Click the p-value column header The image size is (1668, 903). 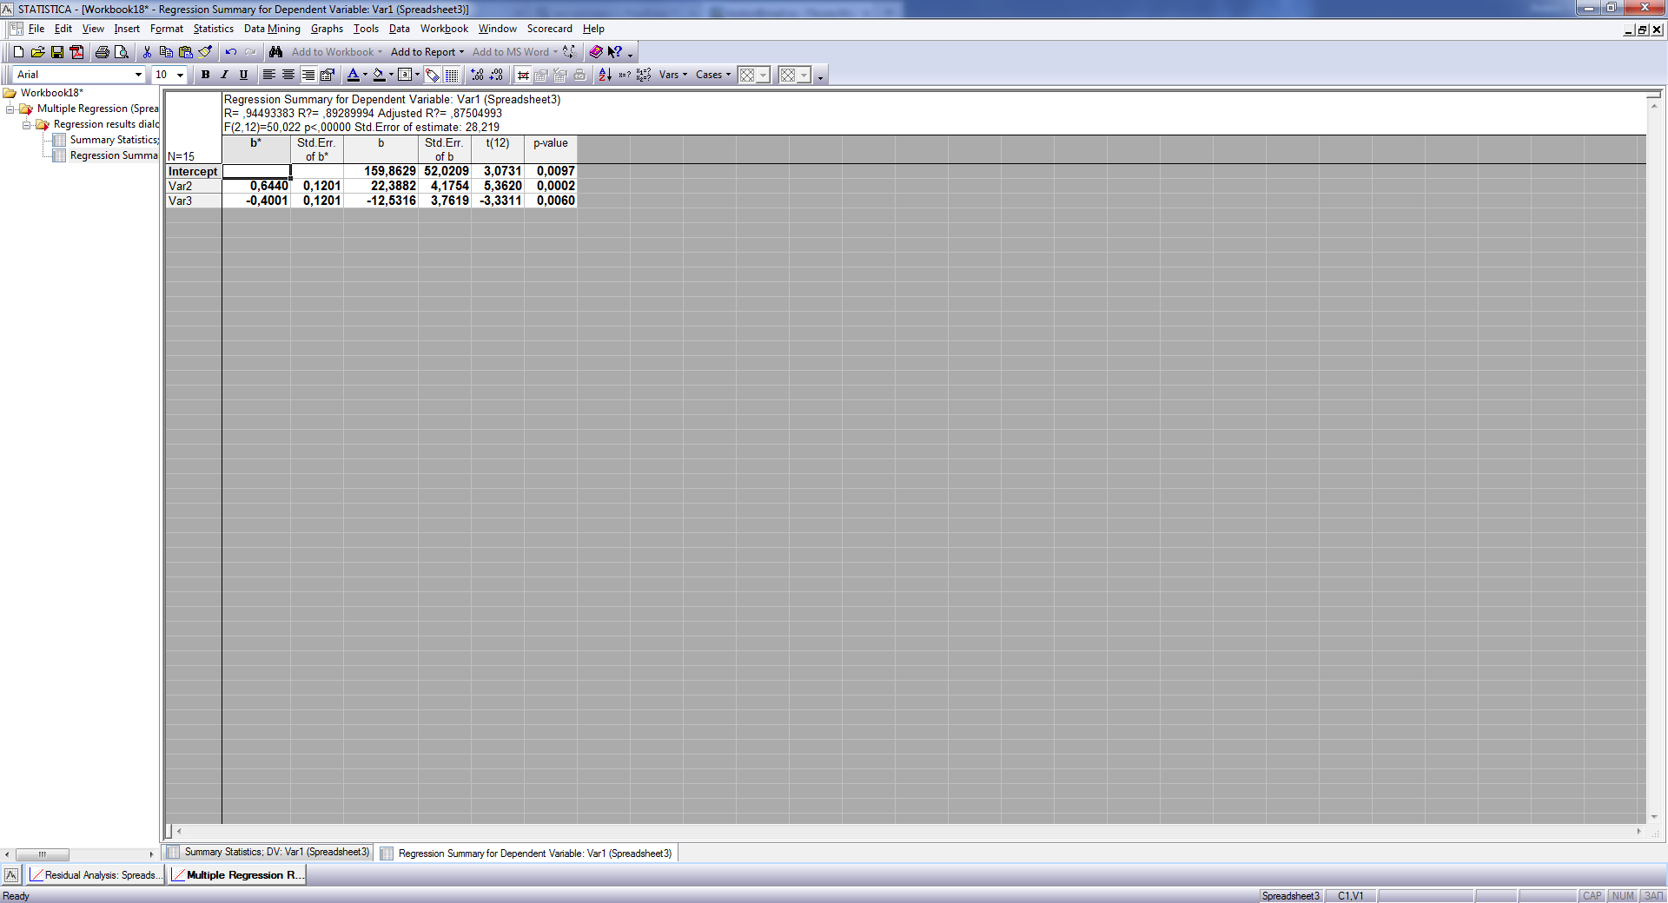551,149
